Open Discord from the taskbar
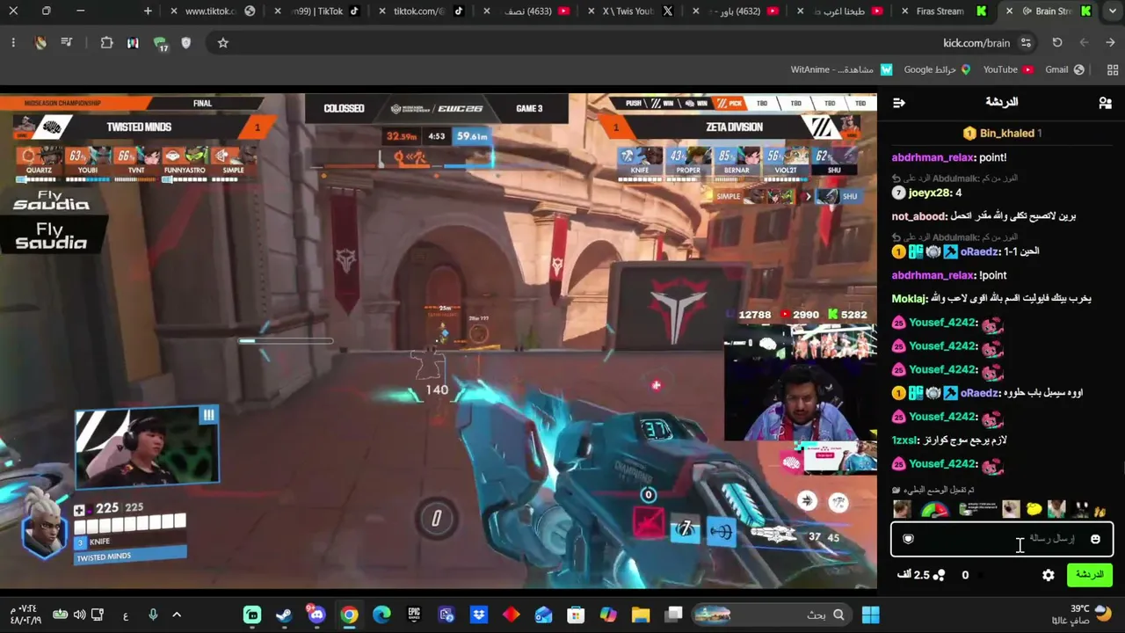This screenshot has width=1125, height=633. pos(316,615)
